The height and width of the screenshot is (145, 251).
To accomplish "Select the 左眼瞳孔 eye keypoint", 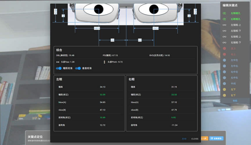I will [232, 13].
